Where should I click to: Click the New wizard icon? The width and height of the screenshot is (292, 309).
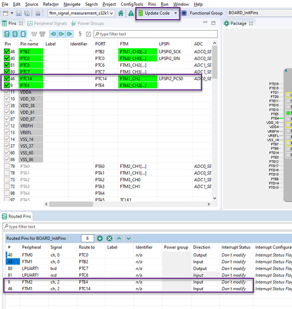(x=5, y=13)
